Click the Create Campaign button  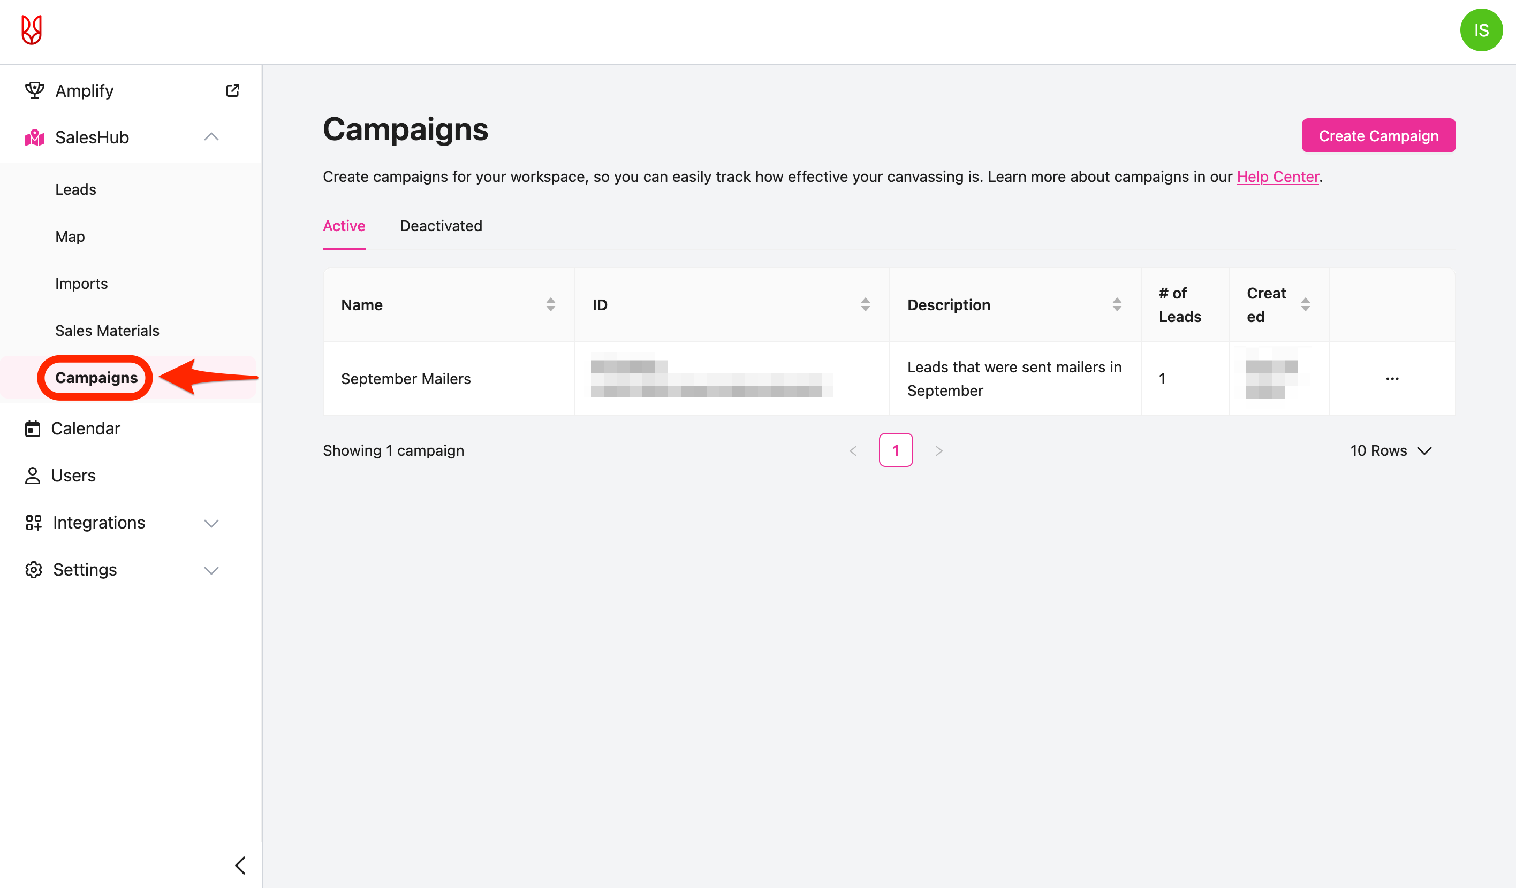tap(1378, 136)
